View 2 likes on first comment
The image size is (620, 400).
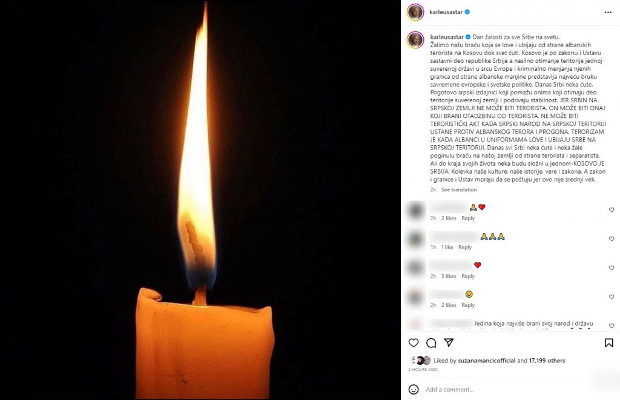point(449,218)
